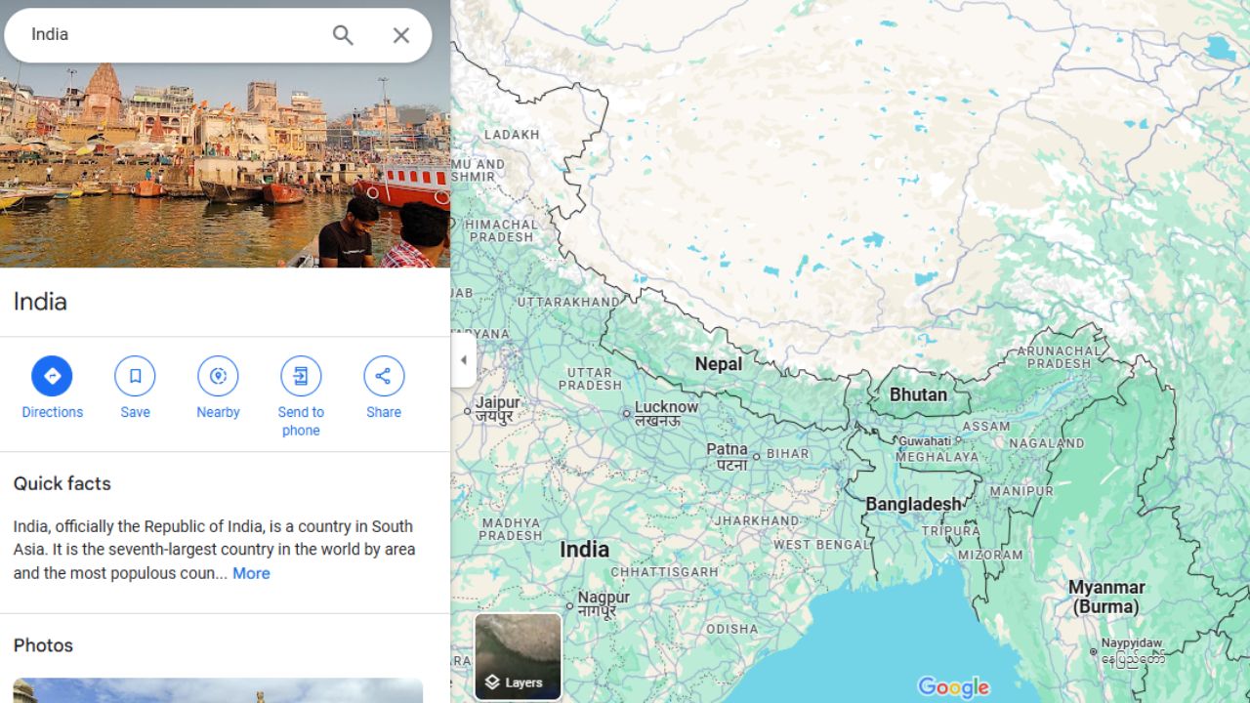Click inside the India search field
Screen dimensions: 1250x703
[176, 35]
